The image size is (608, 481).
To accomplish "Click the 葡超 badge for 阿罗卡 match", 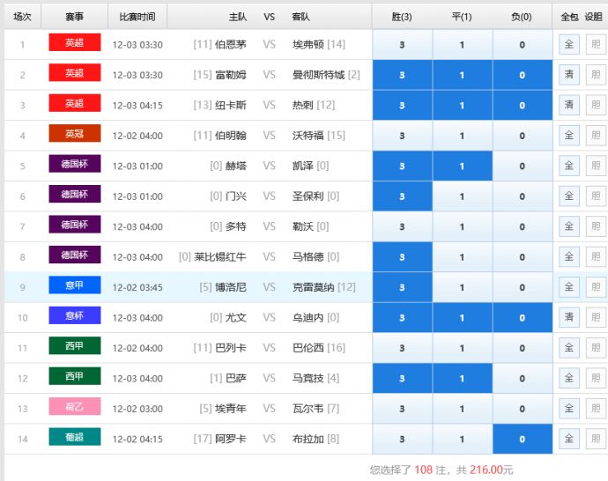I will pyautogui.click(x=75, y=438).
